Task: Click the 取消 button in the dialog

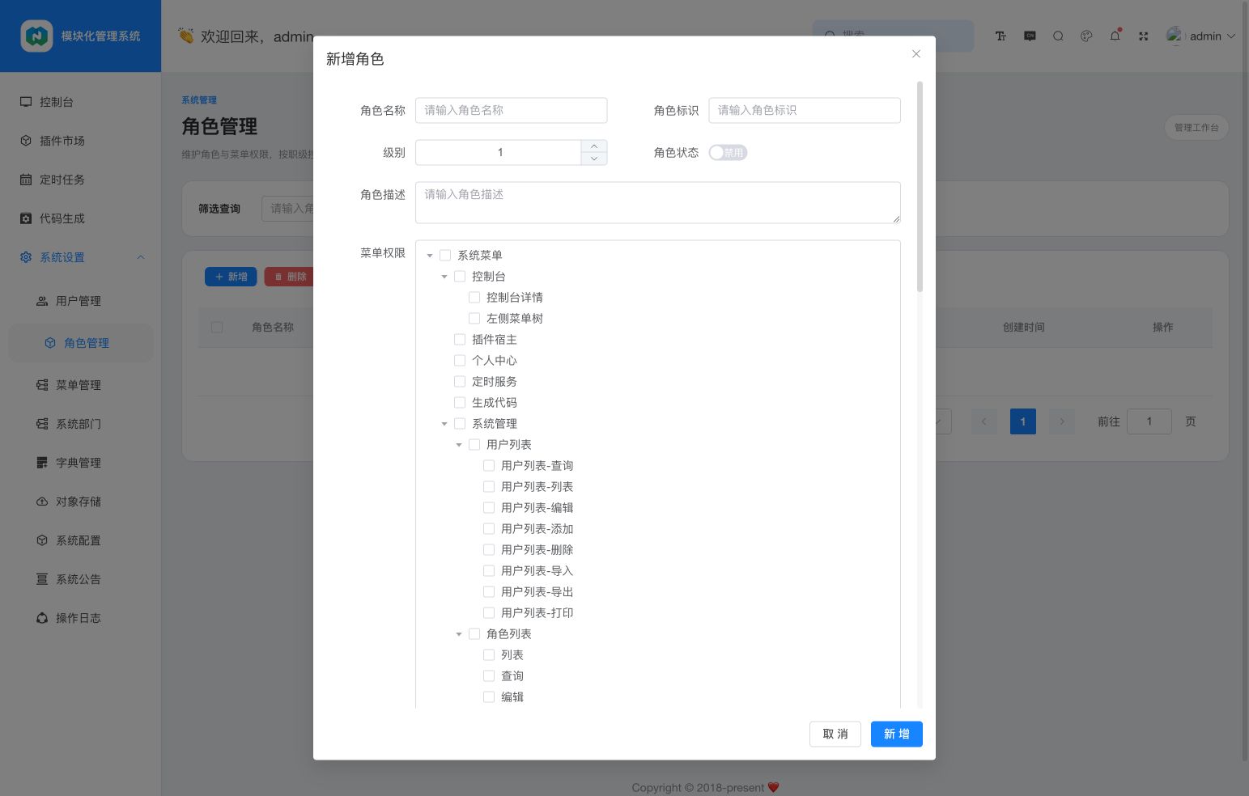Action: (x=835, y=734)
